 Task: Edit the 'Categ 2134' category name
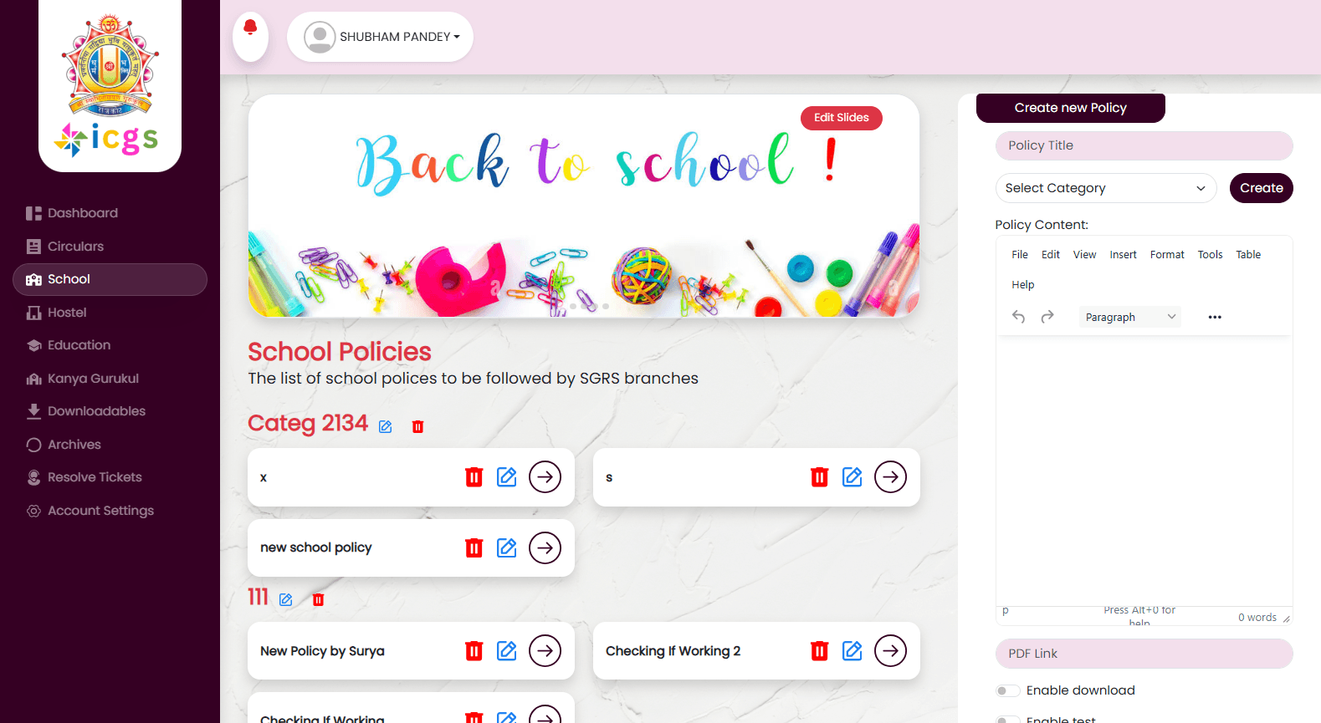pyautogui.click(x=386, y=426)
